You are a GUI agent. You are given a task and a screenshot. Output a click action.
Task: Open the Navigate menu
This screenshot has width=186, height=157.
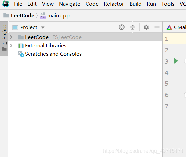coord(70,4)
